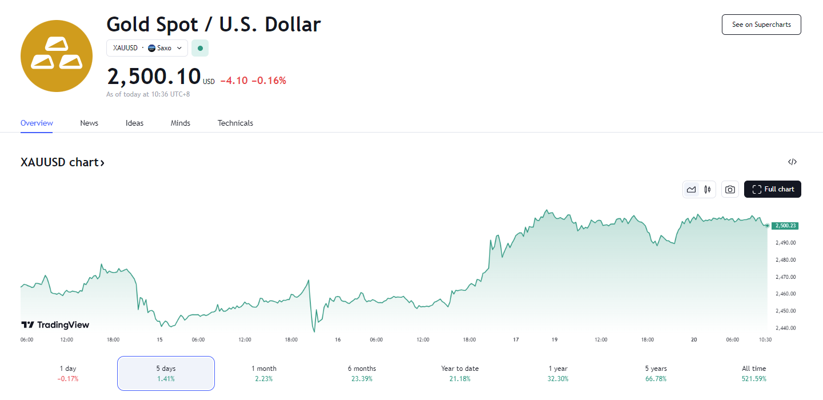Click the green market status indicator
Image resolution: width=823 pixels, height=400 pixels.
click(x=200, y=48)
